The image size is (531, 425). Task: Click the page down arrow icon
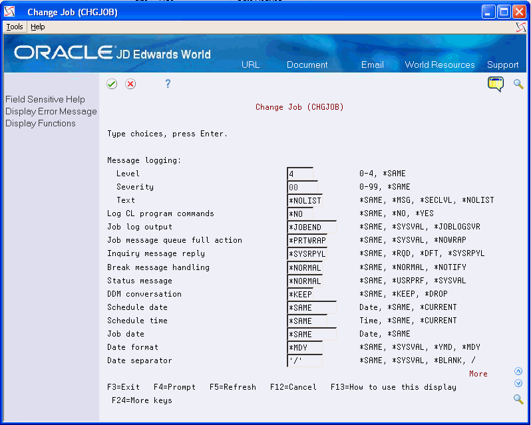[x=518, y=383]
